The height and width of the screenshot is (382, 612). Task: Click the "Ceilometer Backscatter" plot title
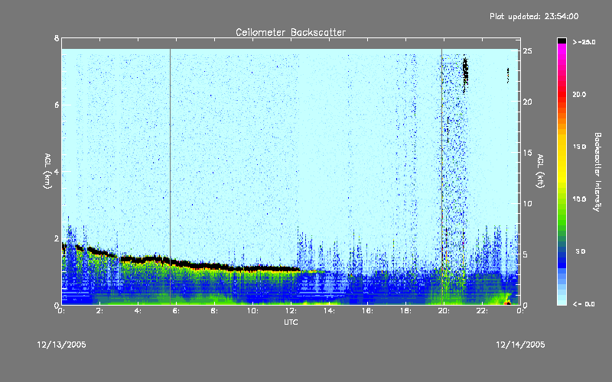(x=291, y=32)
